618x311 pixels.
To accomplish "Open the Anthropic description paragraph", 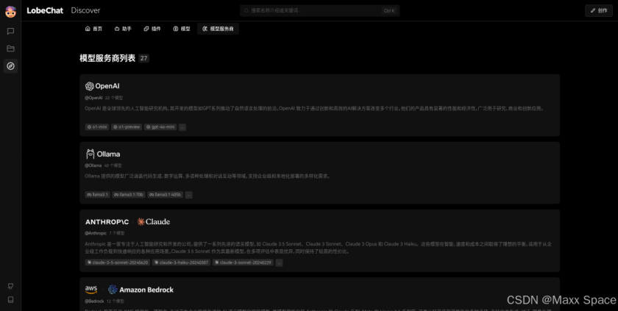I will pyautogui.click(x=318, y=248).
